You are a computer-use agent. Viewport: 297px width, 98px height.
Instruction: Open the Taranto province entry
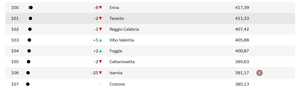pyautogui.click(x=117, y=18)
